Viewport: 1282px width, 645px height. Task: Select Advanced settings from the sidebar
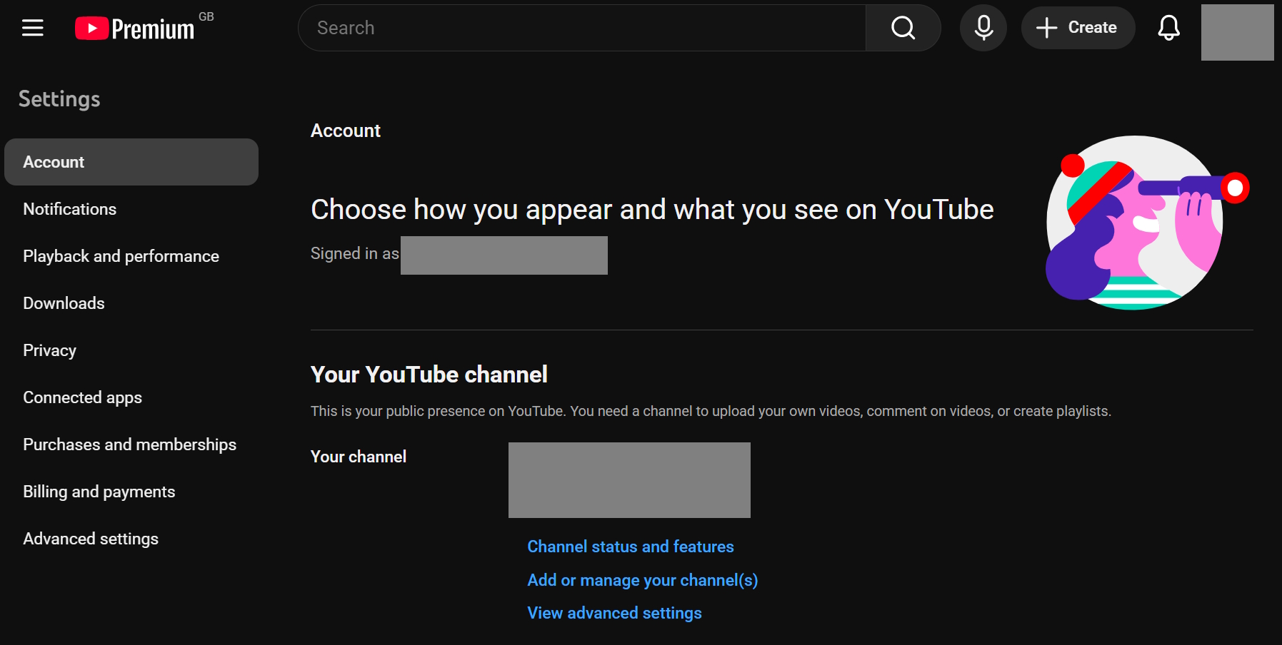pyautogui.click(x=90, y=539)
